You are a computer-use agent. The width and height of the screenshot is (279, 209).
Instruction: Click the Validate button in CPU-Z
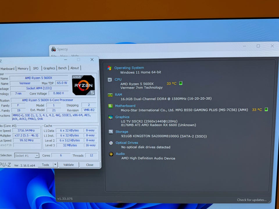tap(69, 165)
